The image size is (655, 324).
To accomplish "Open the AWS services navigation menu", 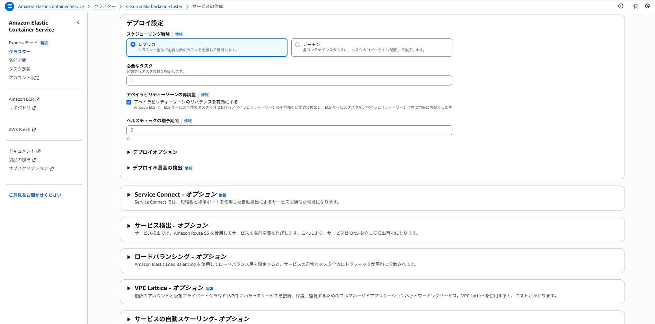I will coord(9,6).
